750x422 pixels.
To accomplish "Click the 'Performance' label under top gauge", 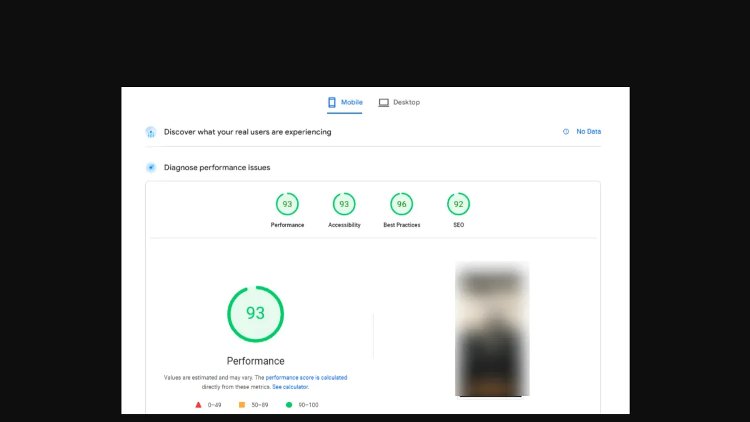I will (x=287, y=225).
